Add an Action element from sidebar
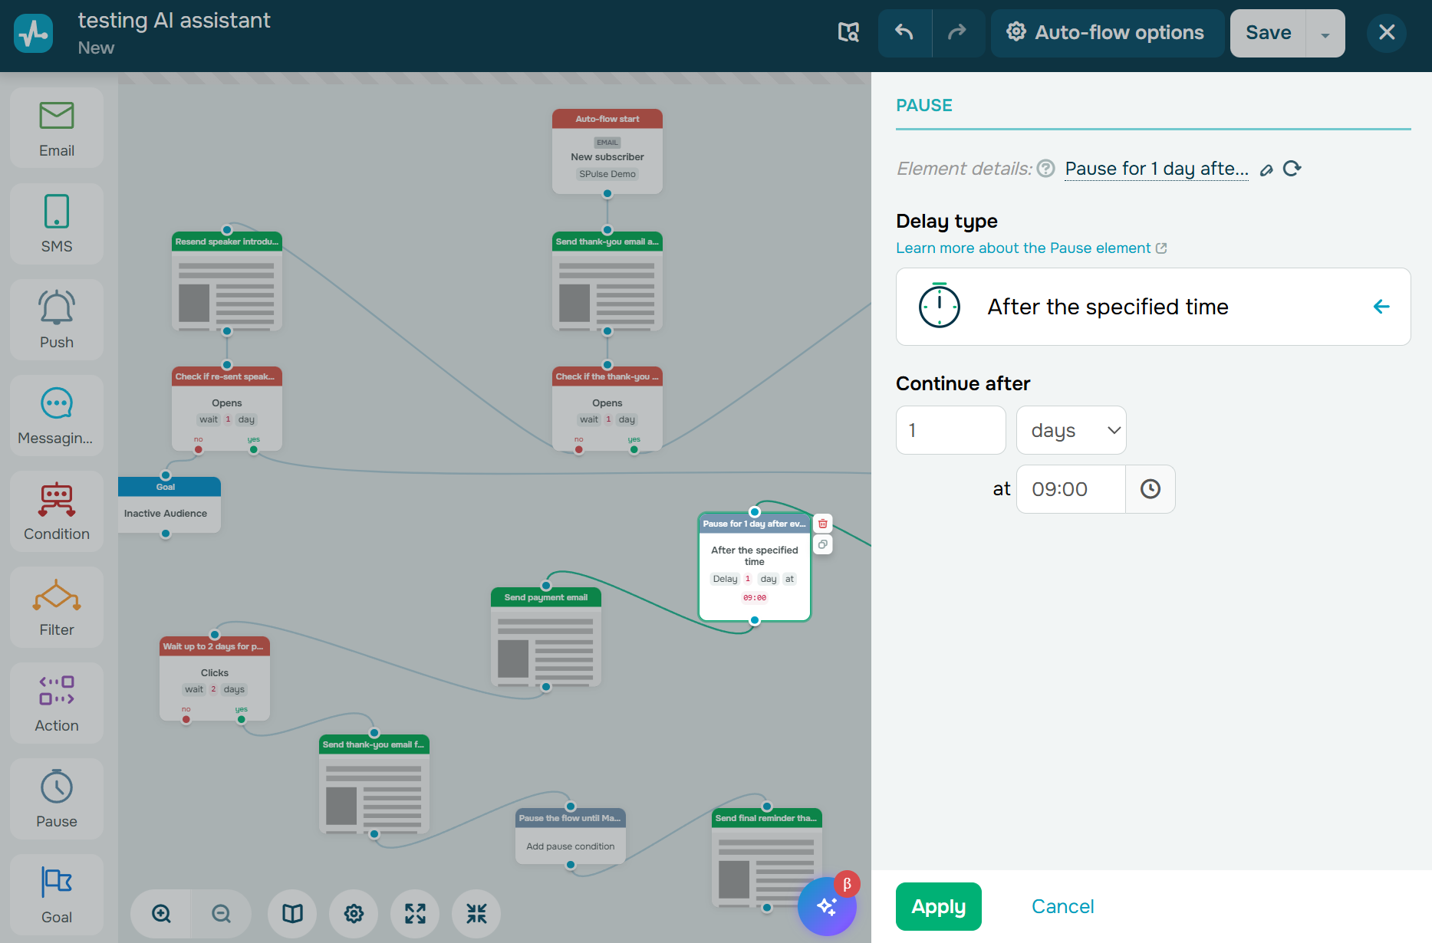1432x943 pixels. point(57,703)
